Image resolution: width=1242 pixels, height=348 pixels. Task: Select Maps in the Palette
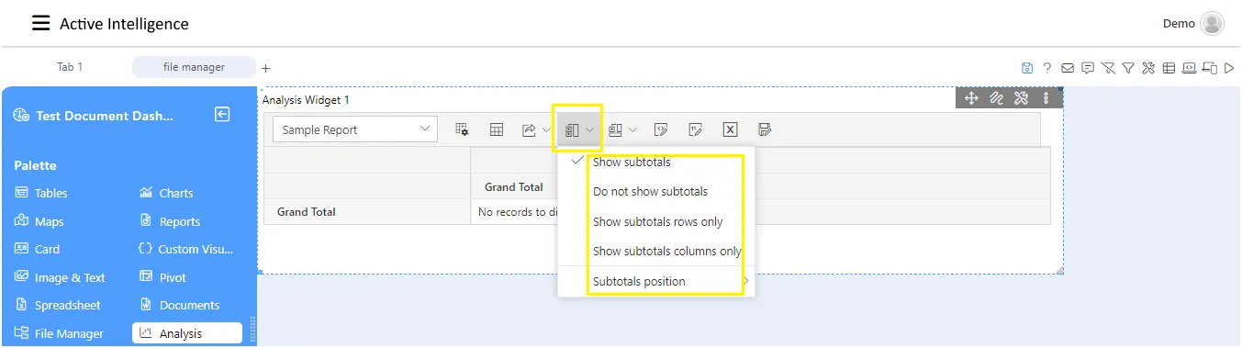click(39, 221)
